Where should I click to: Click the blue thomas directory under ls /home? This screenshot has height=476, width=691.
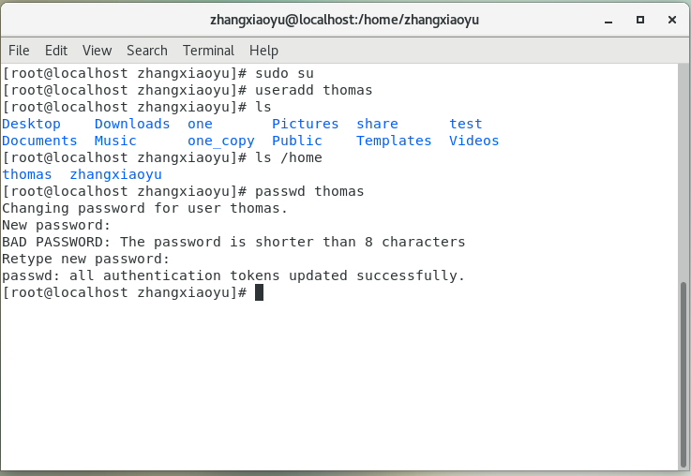(x=27, y=174)
